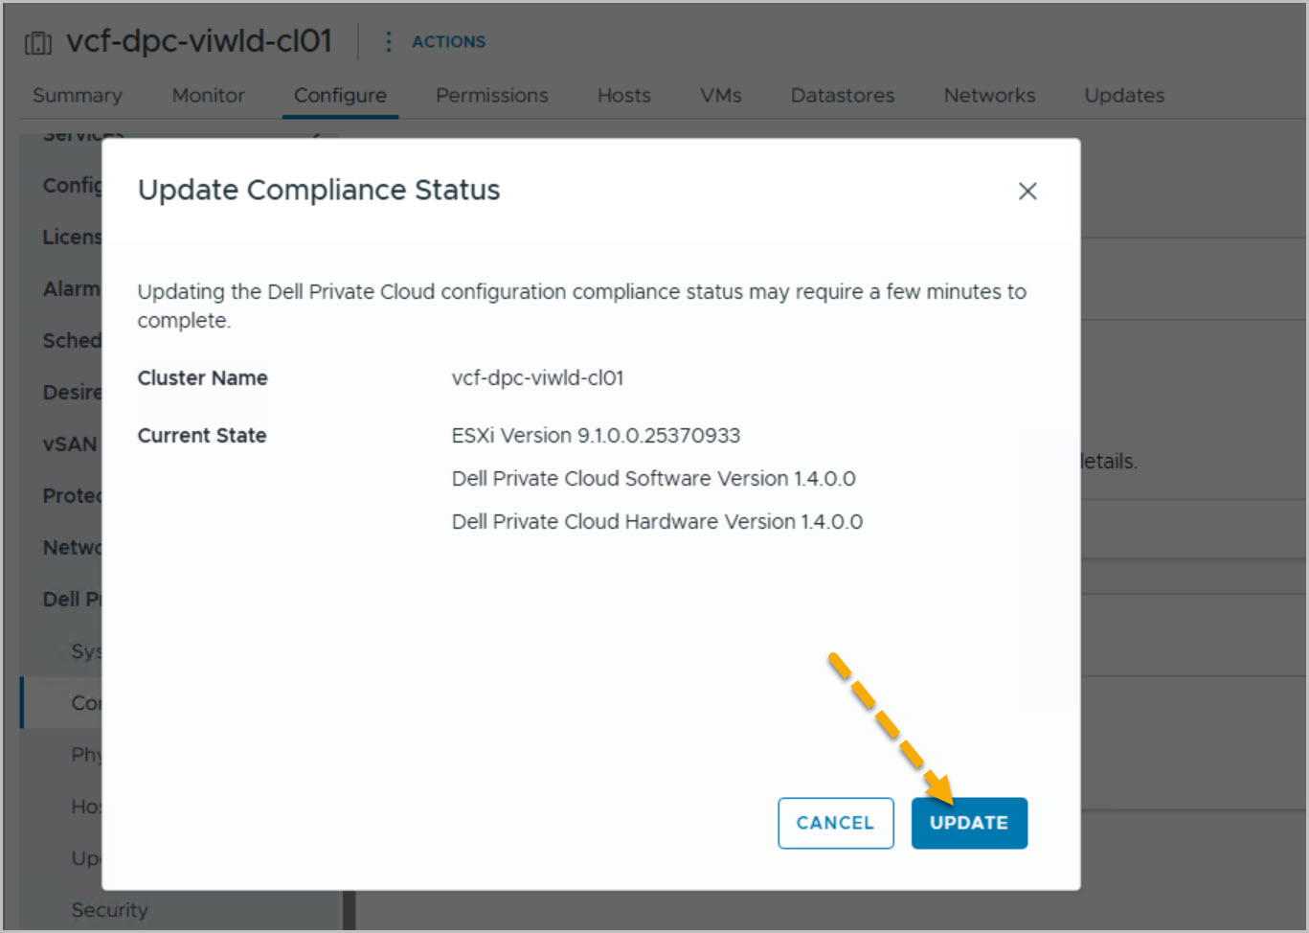
Task: Click the Update Compliance Status dialog title
Action: [x=319, y=190]
